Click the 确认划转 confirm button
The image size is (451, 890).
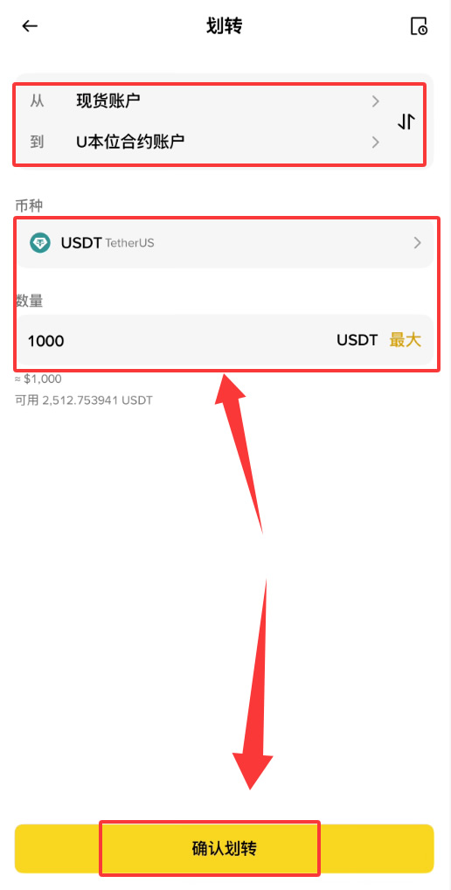(224, 849)
